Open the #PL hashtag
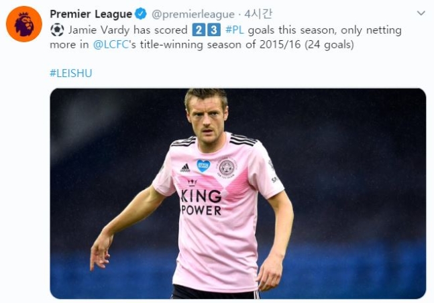The image size is (434, 303). [x=235, y=30]
